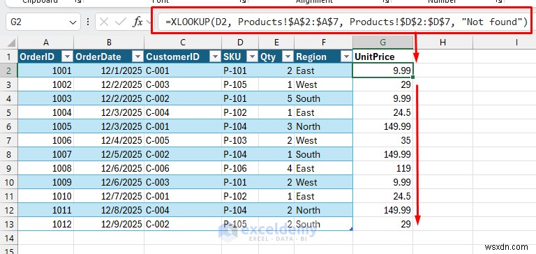Select cell G12 showing 149.99

tap(383, 210)
